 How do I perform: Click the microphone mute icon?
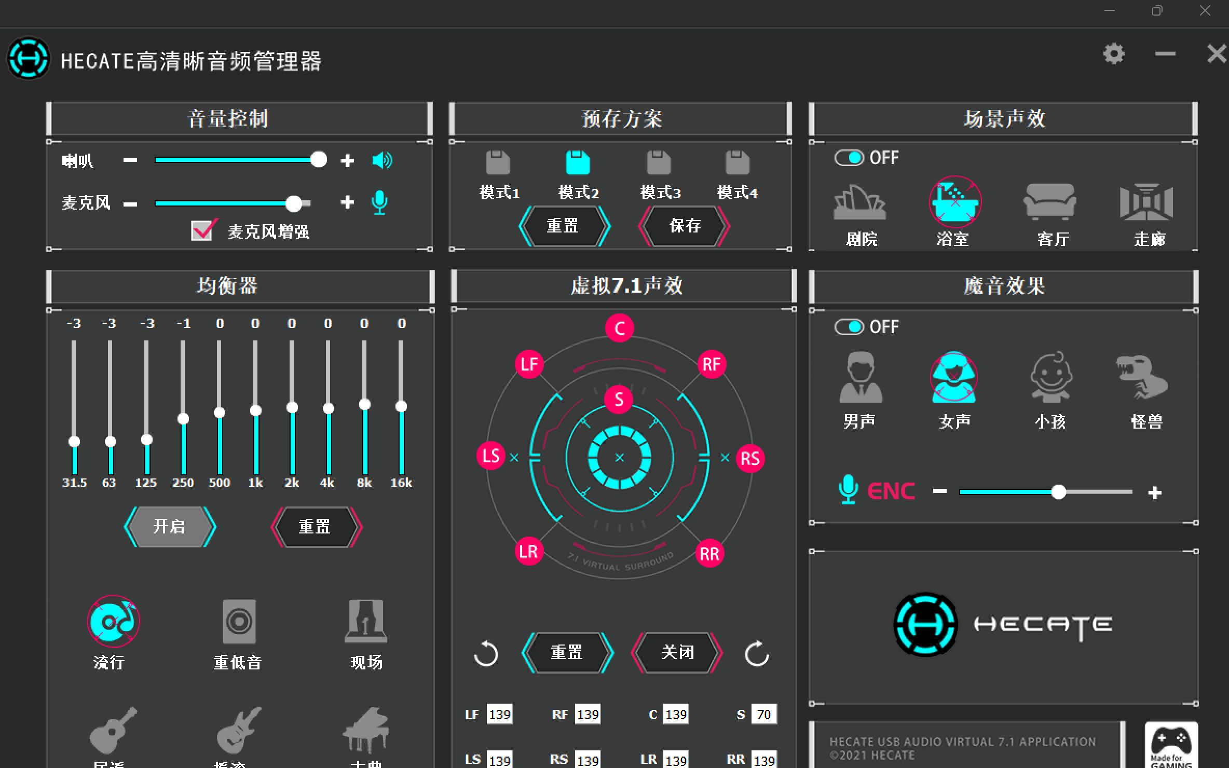tap(379, 202)
